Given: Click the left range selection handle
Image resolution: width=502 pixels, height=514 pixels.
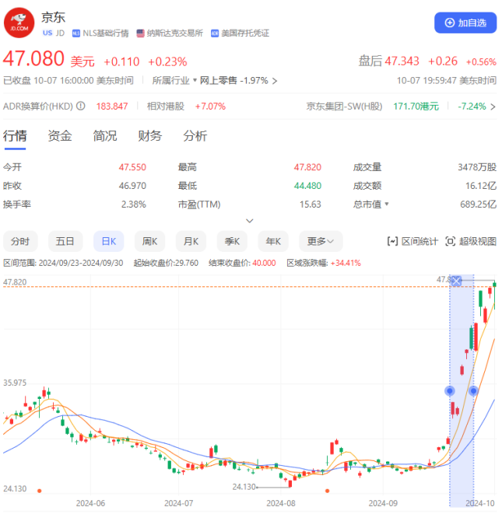Looking at the screenshot, I should [450, 390].
